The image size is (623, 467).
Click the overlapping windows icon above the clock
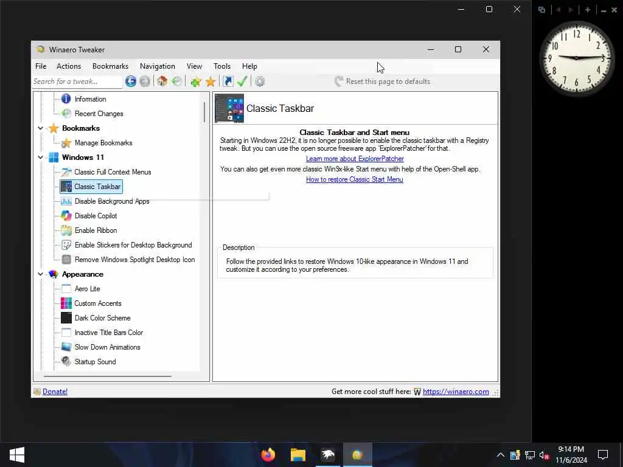pos(541,10)
